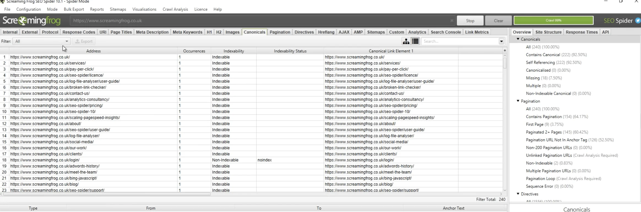The height and width of the screenshot is (212, 641).
Task: Collapse the Pagination tree section
Action: [x=518, y=101]
